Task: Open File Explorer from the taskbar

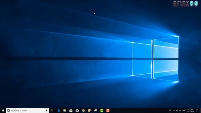Action: click(65, 110)
